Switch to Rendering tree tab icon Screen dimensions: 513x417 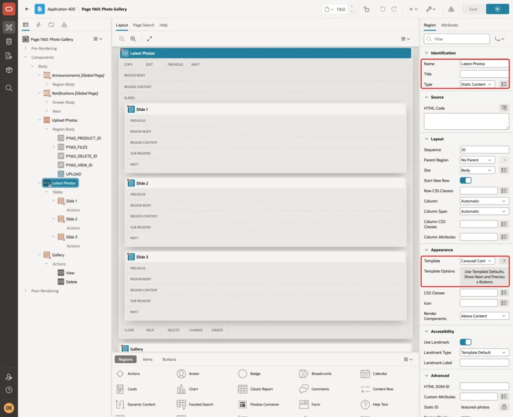[26, 25]
